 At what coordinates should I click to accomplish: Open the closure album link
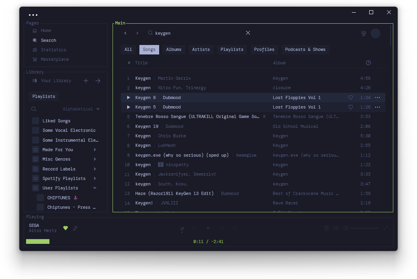[x=282, y=88]
